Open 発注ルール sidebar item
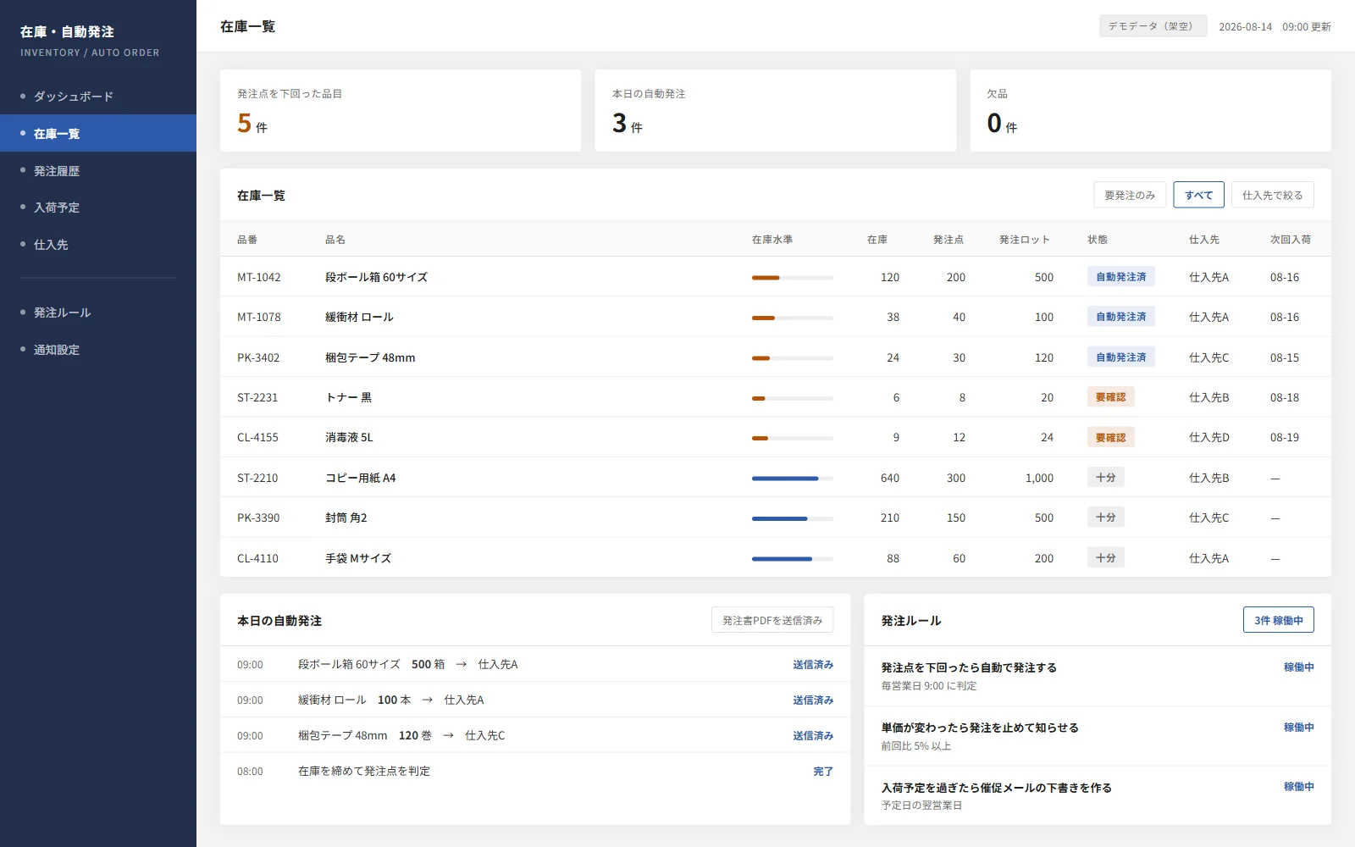This screenshot has height=847, width=1355. [98, 313]
